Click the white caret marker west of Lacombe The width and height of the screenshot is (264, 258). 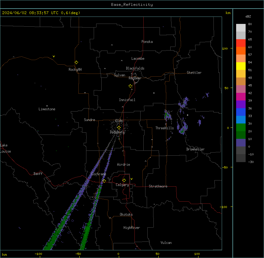tap(122, 60)
